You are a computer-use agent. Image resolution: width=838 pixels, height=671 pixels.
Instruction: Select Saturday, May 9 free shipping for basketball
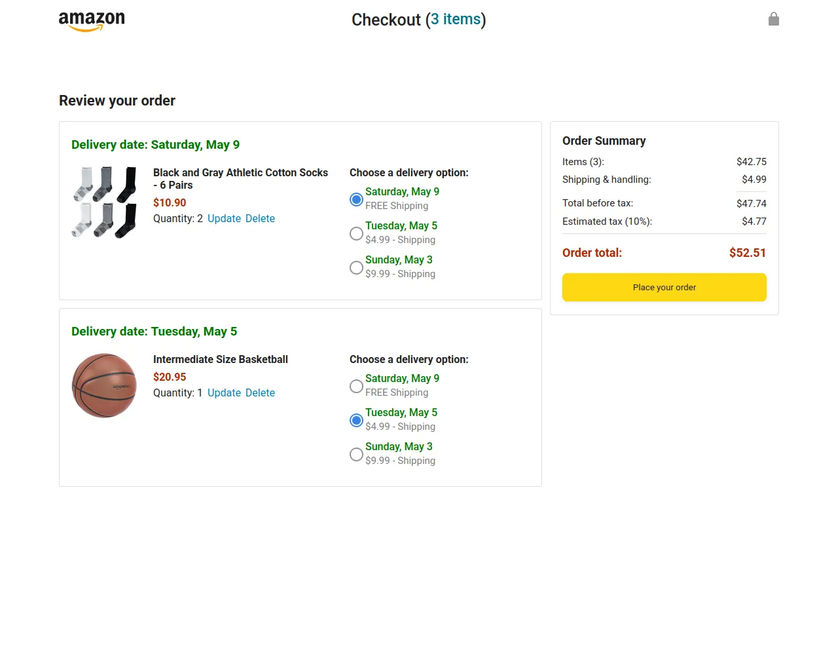[x=356, y=386]
